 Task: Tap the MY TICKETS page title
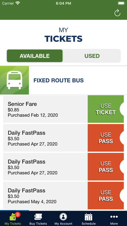coord(63,35)
